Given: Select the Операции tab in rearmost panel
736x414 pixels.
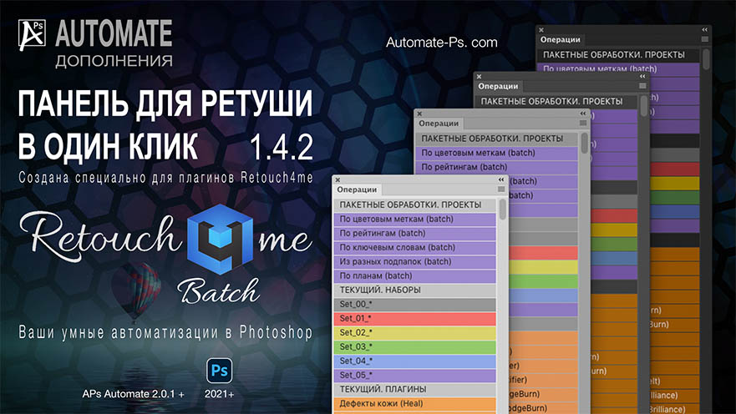Looking at the screenshot, I should click(560, 40).
